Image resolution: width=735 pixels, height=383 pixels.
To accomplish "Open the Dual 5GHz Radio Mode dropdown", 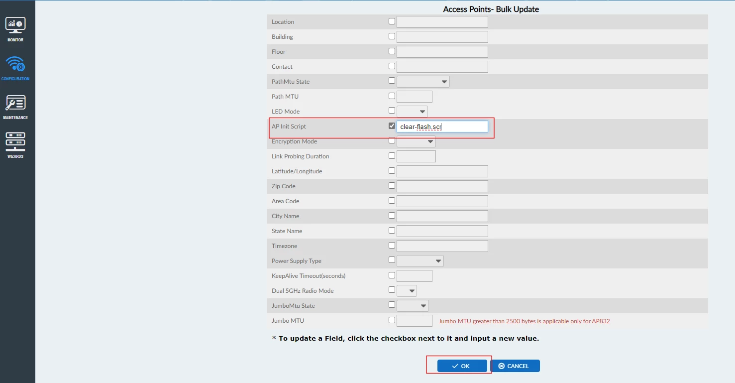I will (407, 291).
